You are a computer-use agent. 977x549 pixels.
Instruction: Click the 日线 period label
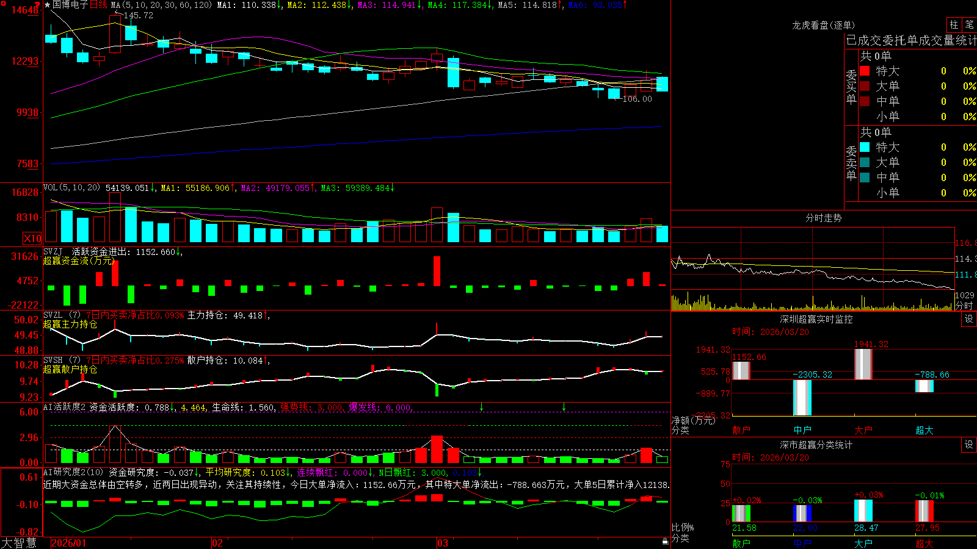(x=98, y=5)
